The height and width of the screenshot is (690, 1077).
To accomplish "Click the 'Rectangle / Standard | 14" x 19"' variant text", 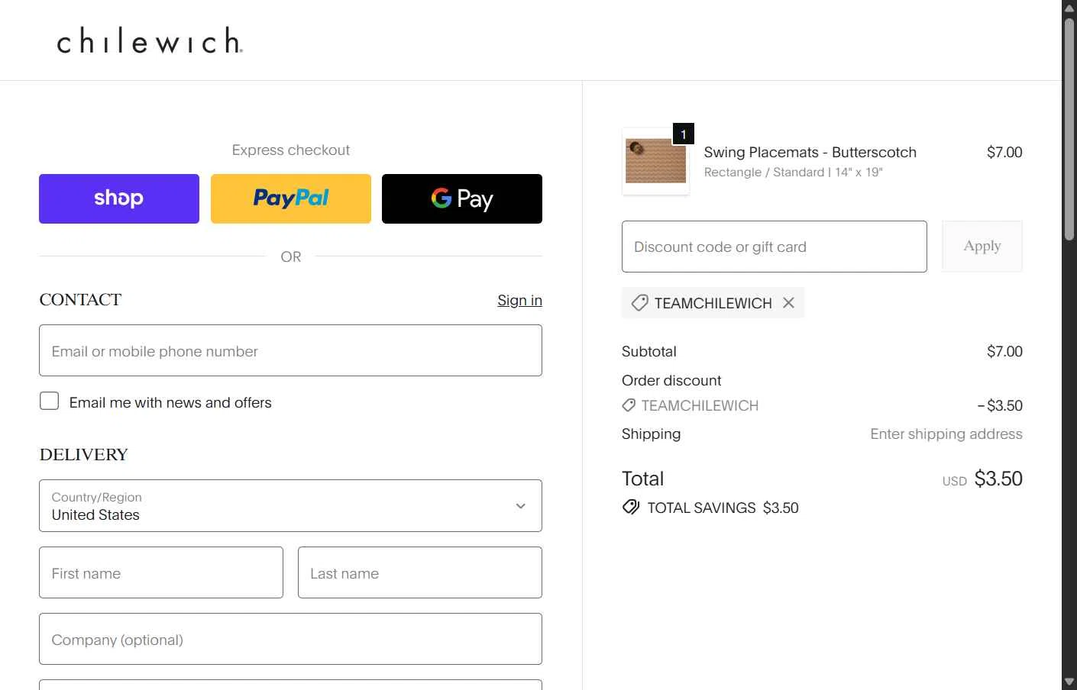I will [x=793, y=172].
